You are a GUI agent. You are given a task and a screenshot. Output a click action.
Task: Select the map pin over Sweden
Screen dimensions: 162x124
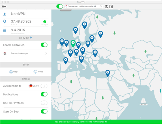point(85,25)
